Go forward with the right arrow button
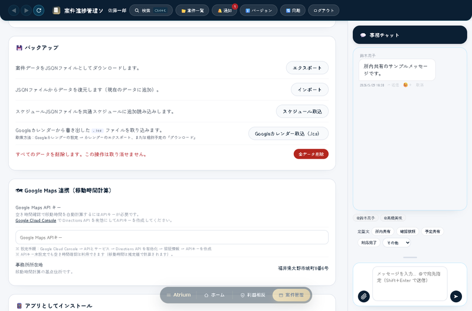 (26, 11)
